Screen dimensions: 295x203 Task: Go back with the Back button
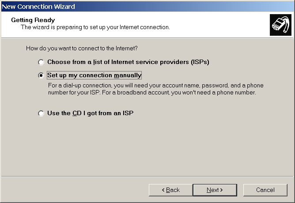click(170, 190)
